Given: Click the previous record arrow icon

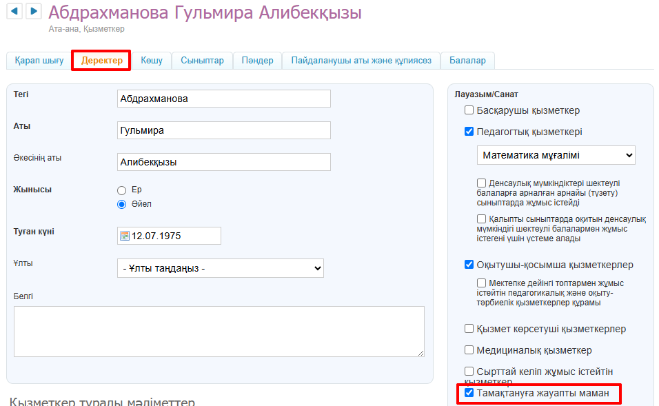Looking at the screenshot, I should (14, 12).
